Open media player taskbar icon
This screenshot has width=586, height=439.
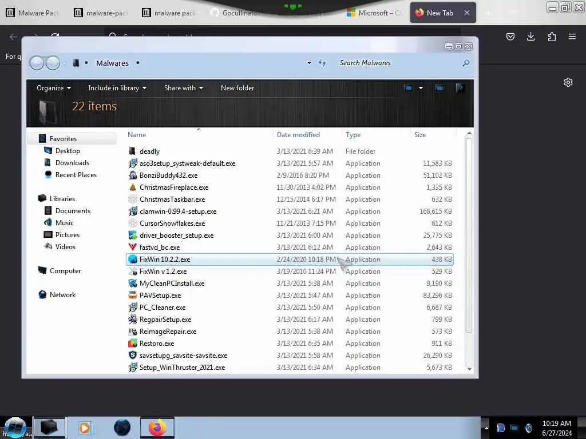(85, 428)
